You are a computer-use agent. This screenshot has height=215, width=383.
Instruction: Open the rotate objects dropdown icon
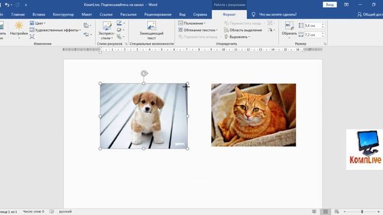pyautogui.click(x=271, y=30)
